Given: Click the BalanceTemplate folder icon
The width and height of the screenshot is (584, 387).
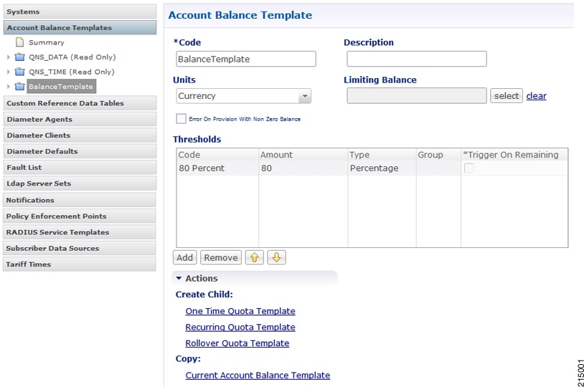Looking at the screenshot, I should click(x=20, y=86).
